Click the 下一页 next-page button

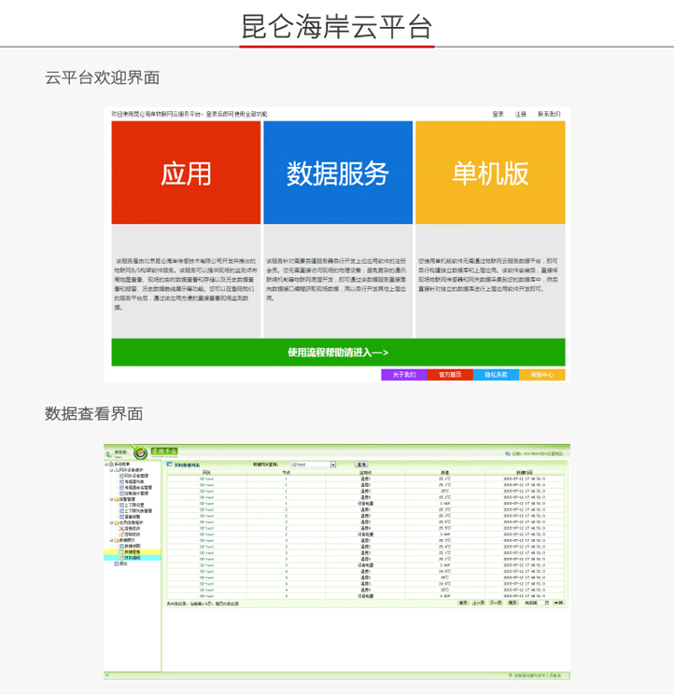[x=496, y=603]
